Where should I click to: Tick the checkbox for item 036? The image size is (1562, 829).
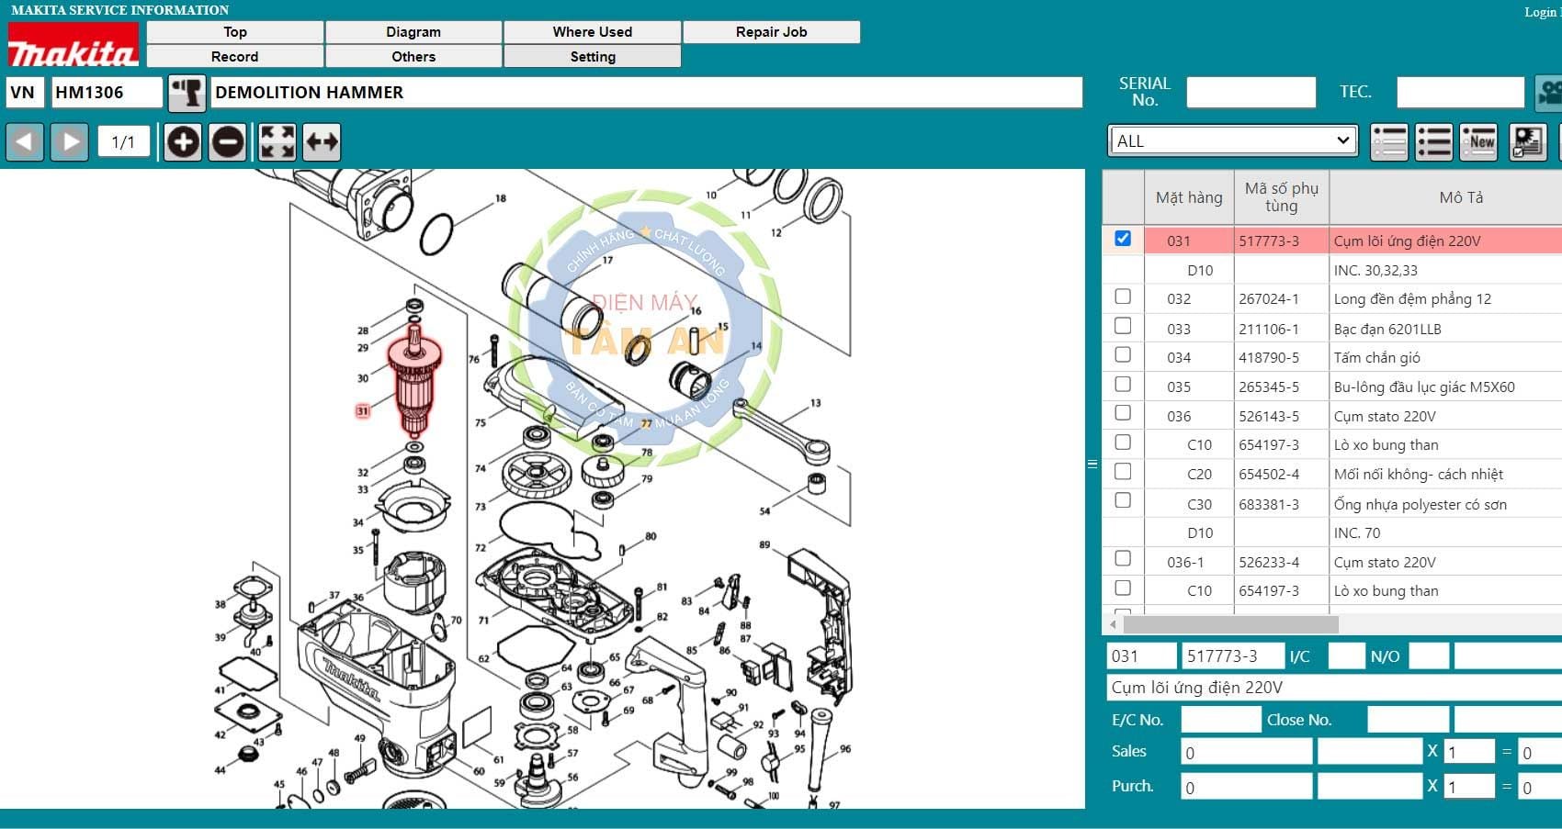coord(1123,413)
